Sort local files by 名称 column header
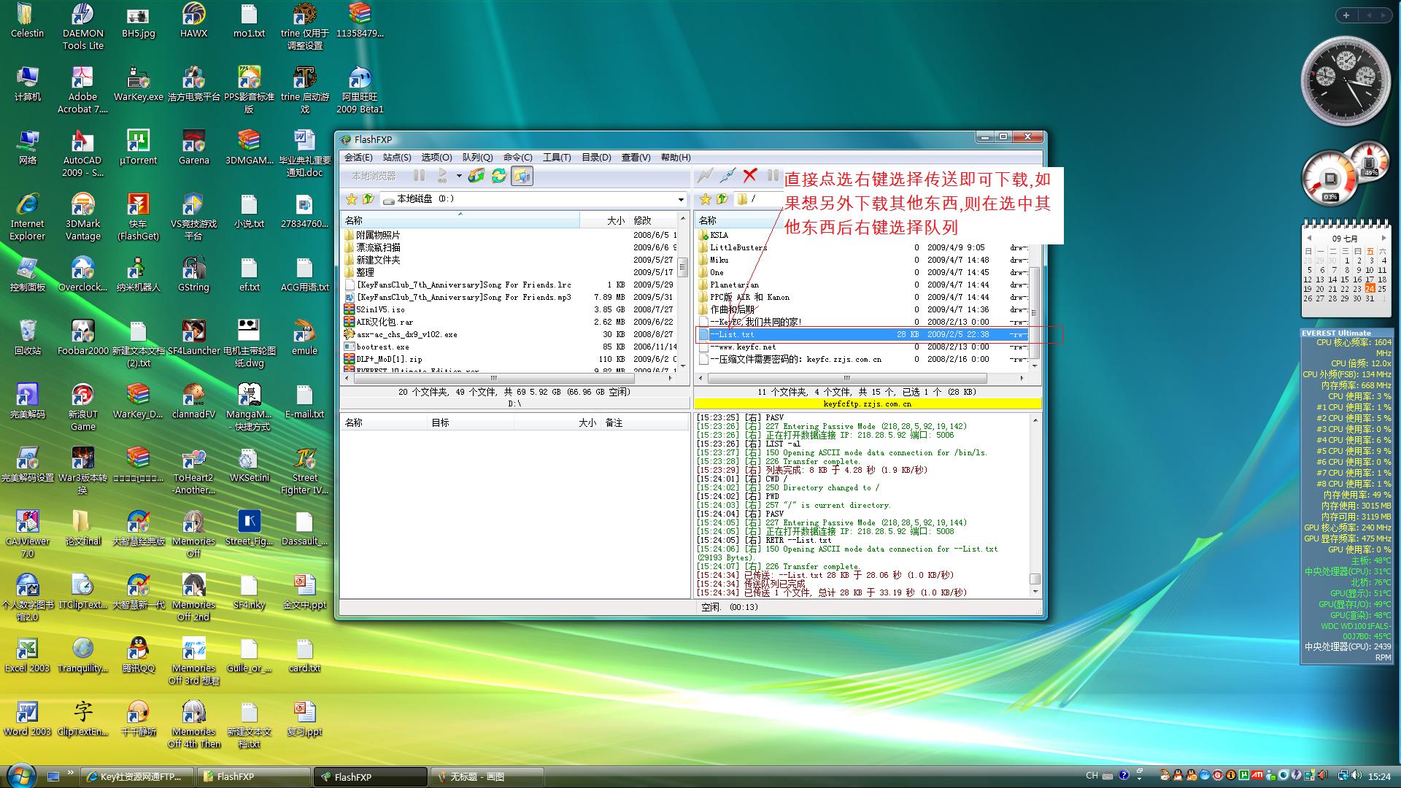Viewport: 1401px width, 788px height. (460, 220)
